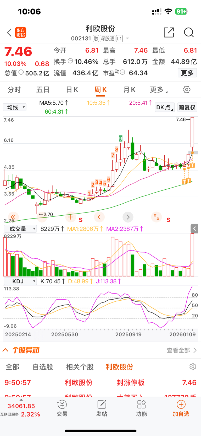Viewport: 201px width, 436px height.
Task: Select the 相关个股 filter tab
Action: [x=80, y=367]
